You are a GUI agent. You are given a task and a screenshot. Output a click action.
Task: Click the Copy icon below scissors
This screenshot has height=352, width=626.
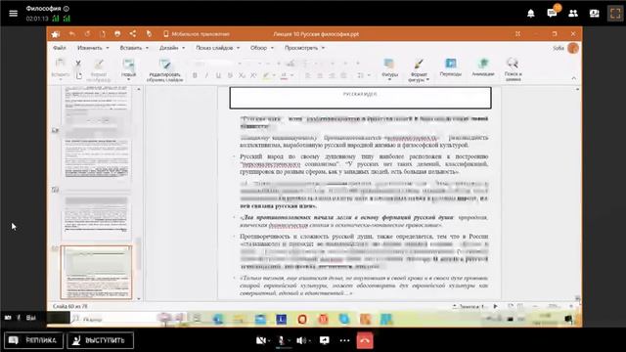pyautogui.click(x=79, y=75)
